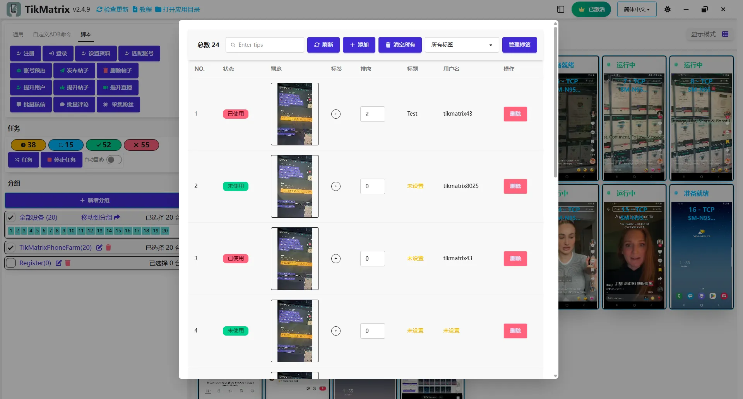This screenshot has width=743, height=399.
Task: Click the edit icon next to TikMatrixPhoneFarm group
Action: click(99, 247)
